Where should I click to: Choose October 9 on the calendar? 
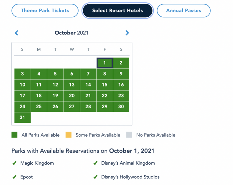point(121,74)
